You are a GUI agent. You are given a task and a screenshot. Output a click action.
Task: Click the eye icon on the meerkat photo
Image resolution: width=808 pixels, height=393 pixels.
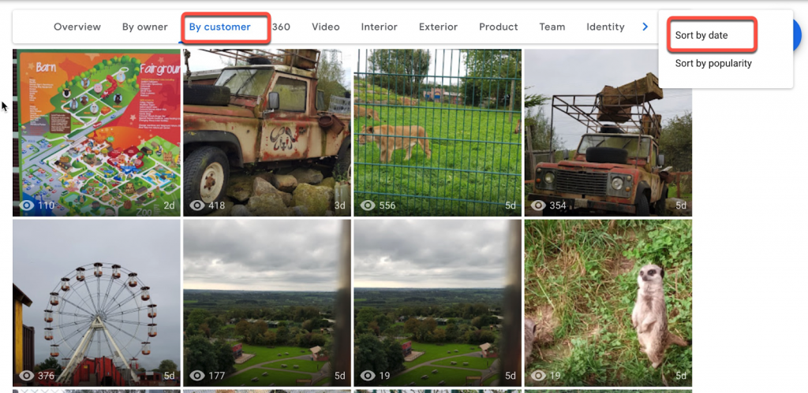pyautogui.click(x=538, y=376)
